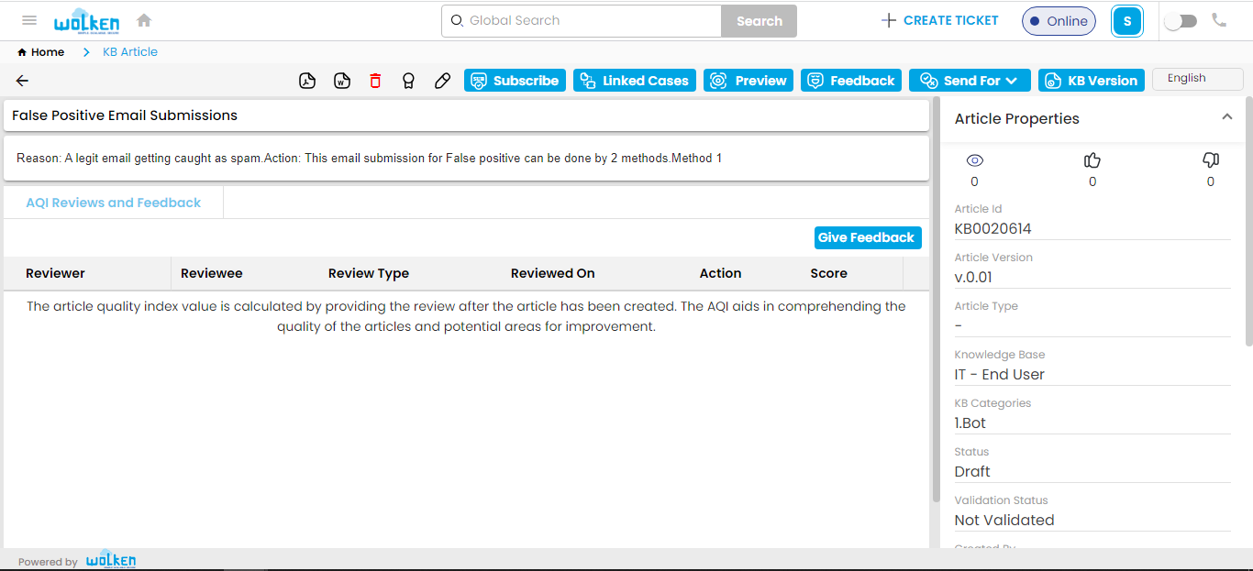This screenshot has width=1253, height=571.
Task: Click the Online status pill
Action: 1059,20
